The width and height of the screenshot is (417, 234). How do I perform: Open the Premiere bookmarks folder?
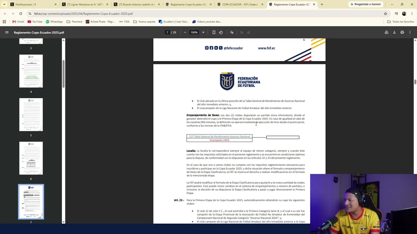coord(74,22)
